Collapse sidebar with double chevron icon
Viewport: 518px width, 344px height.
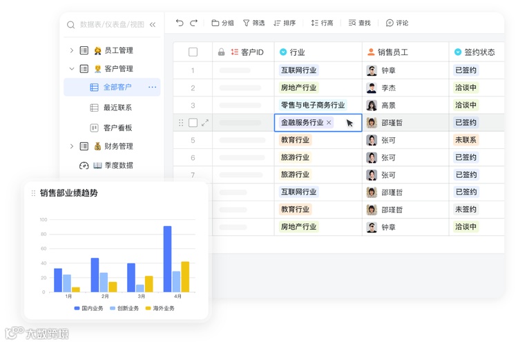click(153, 25)
